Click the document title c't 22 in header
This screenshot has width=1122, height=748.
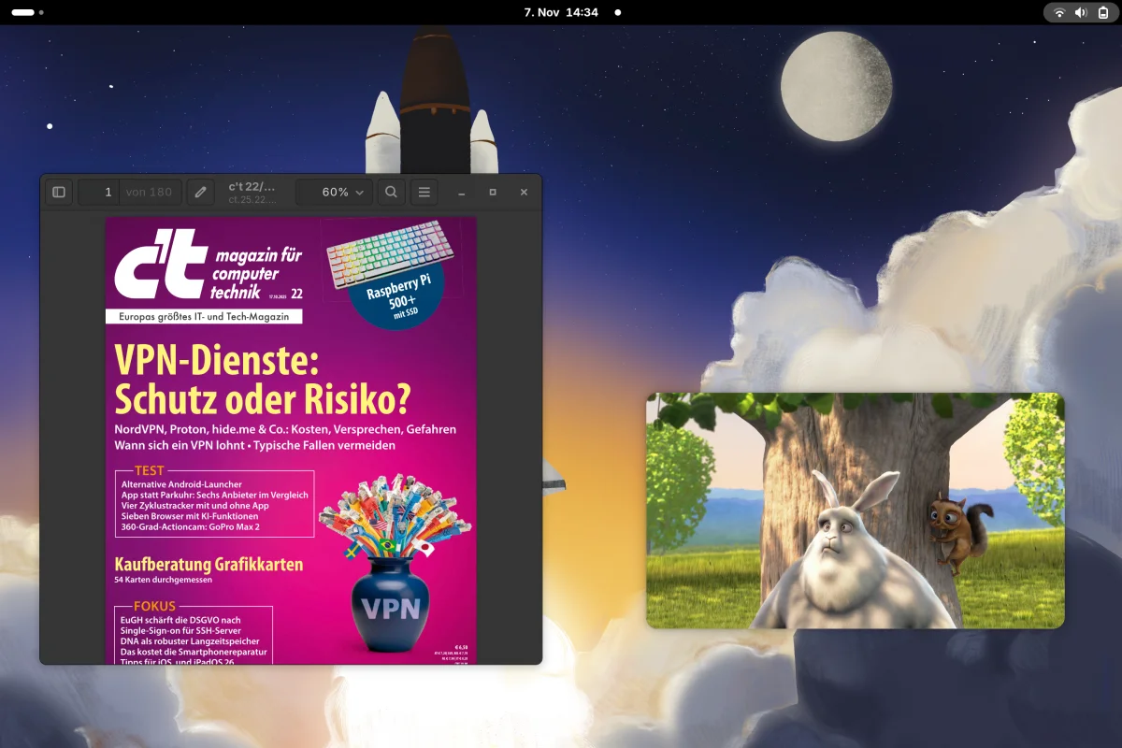point(252,186)
